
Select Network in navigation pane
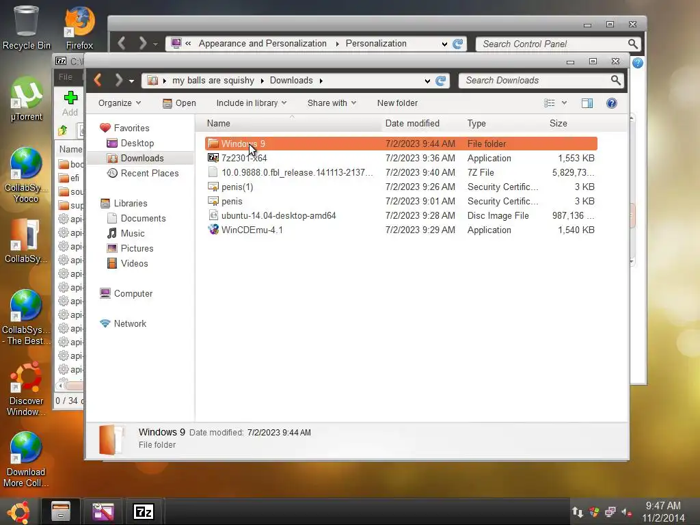coord(130,323)
